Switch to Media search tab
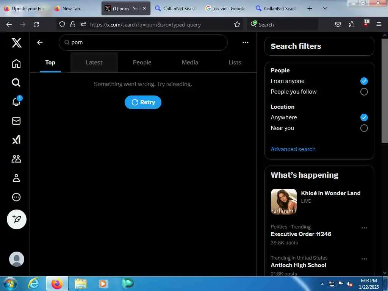 click(x=190, y=63)
